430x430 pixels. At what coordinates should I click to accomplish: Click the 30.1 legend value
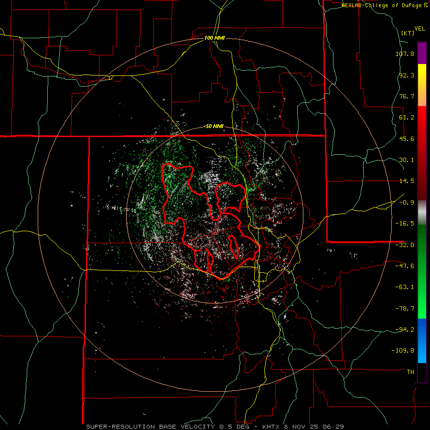coord(407,160)
